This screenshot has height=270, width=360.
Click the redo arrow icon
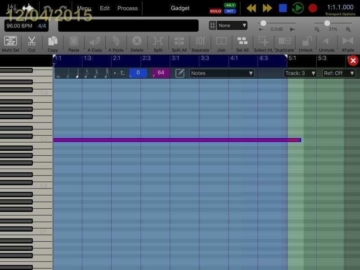pyautogui.click(x=63, y=9)
